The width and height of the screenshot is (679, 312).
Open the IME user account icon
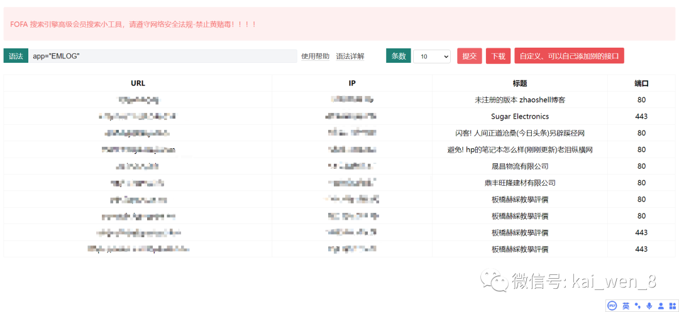pos(661,306)
